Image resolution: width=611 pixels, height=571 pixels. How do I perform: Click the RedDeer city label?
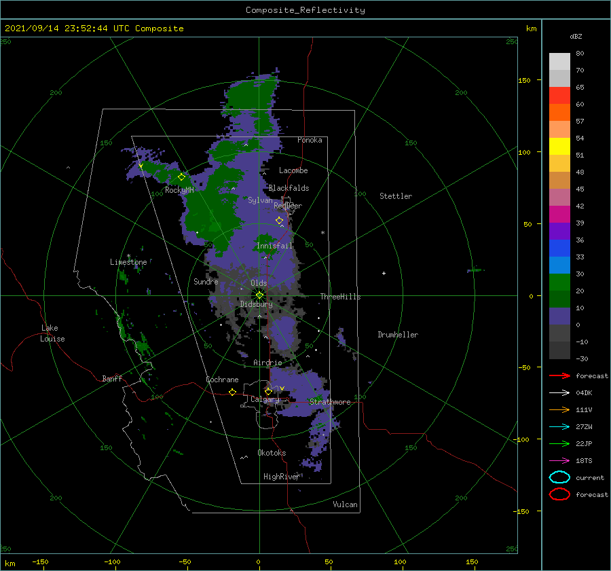[288, 206]
